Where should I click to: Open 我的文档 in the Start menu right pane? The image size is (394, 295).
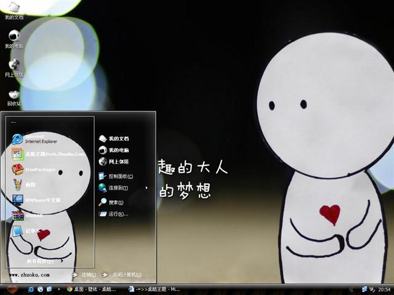114,138
